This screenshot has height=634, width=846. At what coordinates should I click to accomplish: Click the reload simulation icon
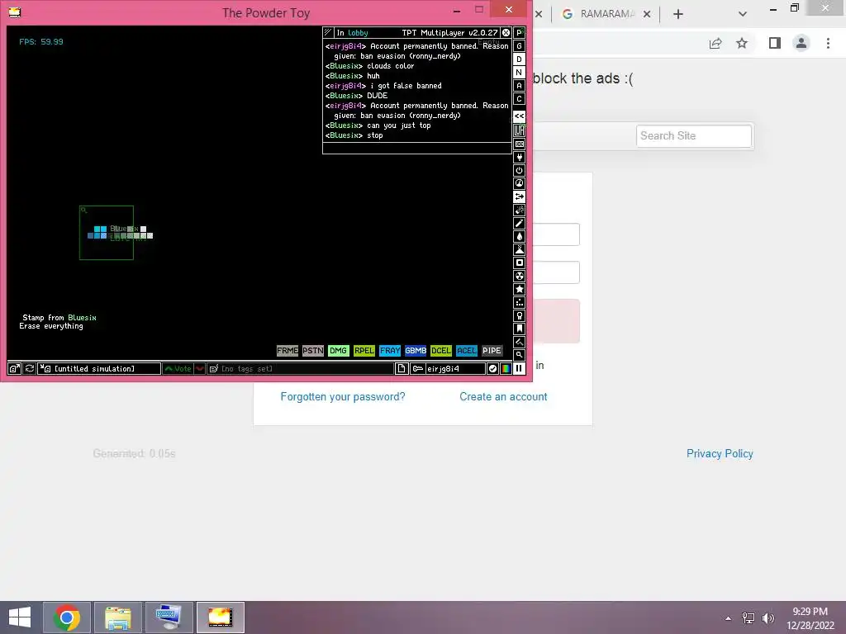click(x=30, y=369)
